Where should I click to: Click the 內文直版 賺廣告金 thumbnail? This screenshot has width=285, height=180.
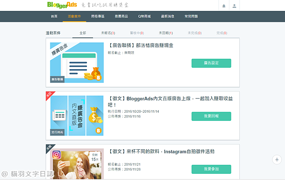pos(77,116)
